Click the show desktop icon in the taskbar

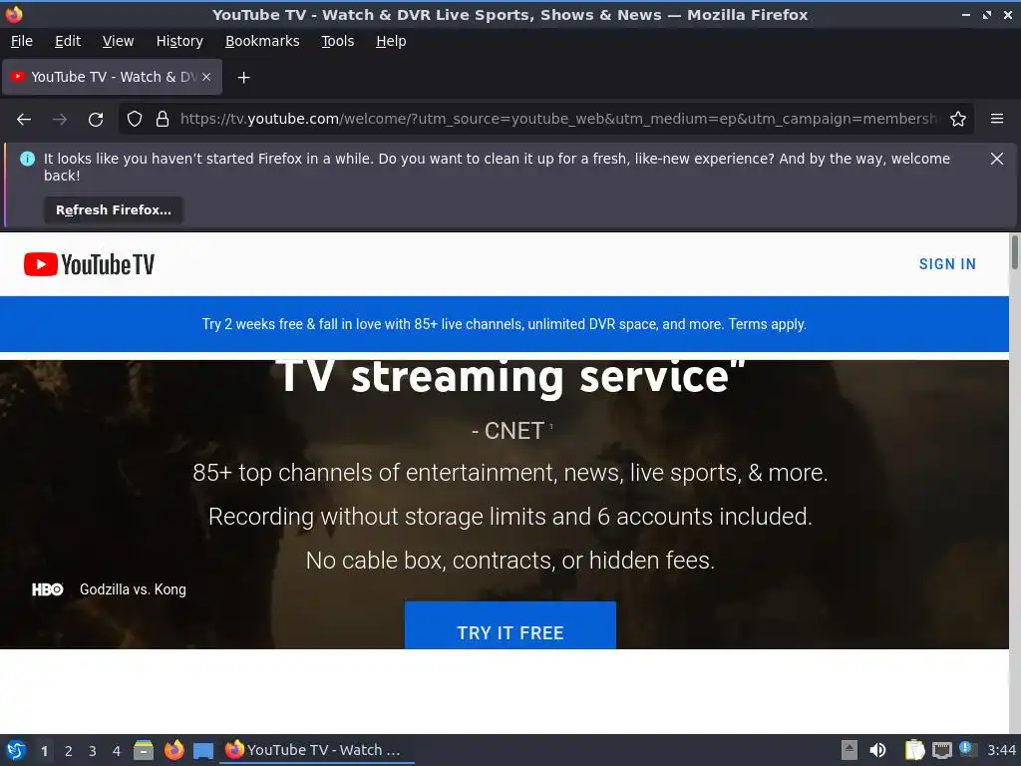pos(203,751)
